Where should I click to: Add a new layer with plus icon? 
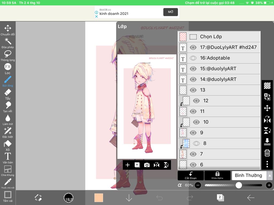[x=128, y=165]
